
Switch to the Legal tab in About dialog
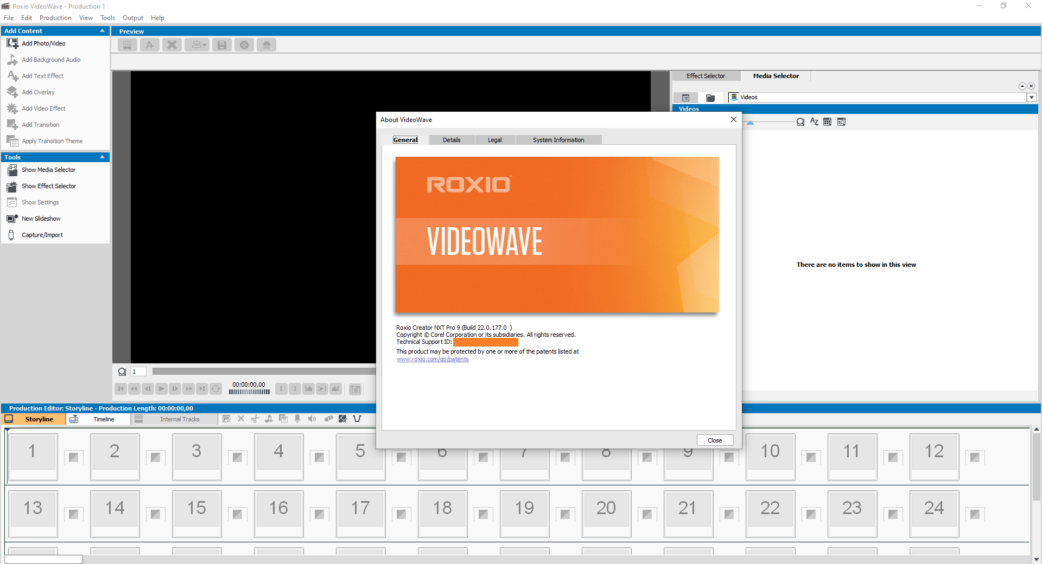pyautogui.click(x=495, y=140)
